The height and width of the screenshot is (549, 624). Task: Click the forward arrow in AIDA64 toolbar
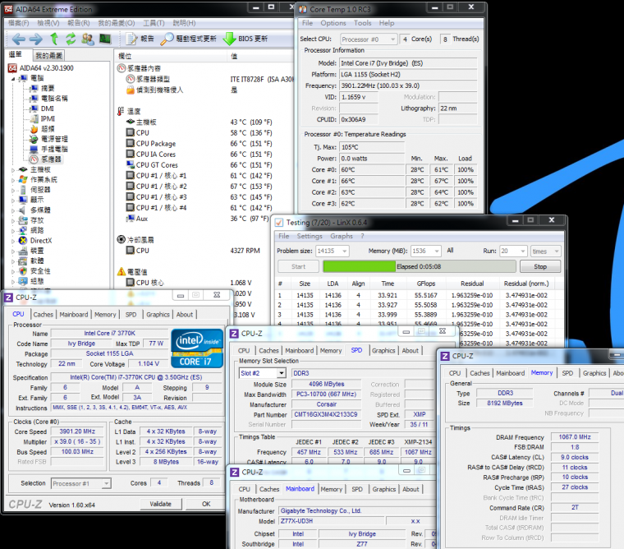click(x=35, y=39)
